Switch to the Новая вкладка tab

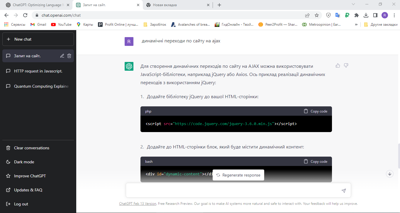point(176,5)
